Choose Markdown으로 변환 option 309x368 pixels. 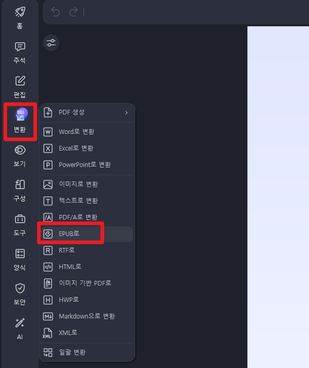(87, 316)
